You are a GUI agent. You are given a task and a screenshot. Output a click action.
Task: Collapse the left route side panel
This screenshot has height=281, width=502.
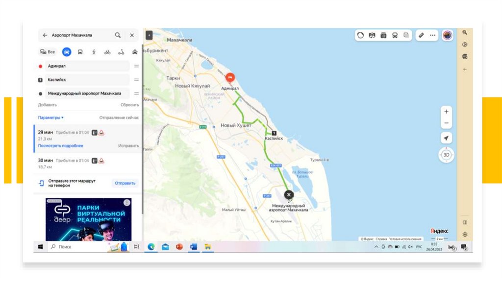pyautogui.click(x=149, y=35)
